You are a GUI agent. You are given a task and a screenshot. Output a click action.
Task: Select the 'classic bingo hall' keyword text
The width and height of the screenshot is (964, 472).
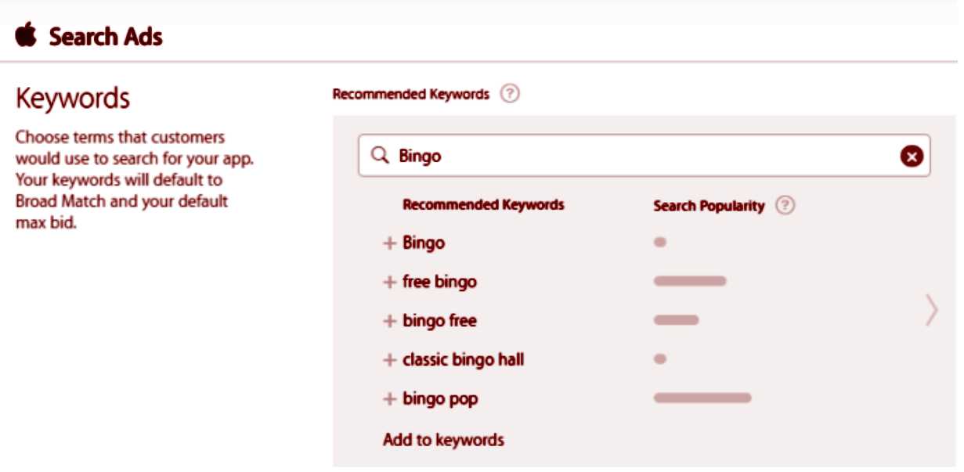pyautogui.click(x=463, y=360)
